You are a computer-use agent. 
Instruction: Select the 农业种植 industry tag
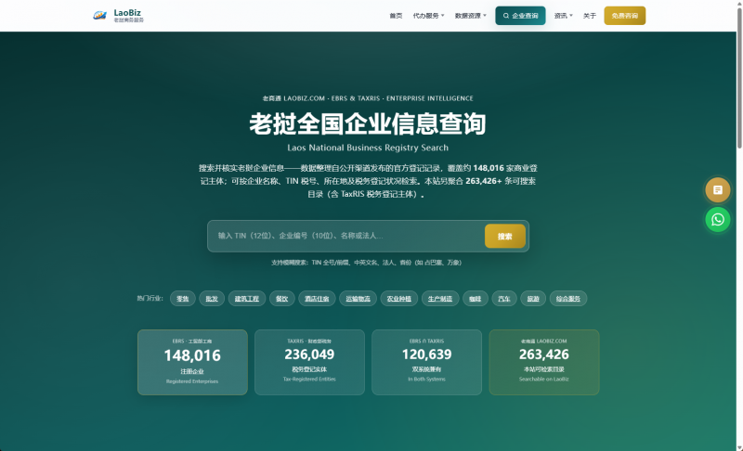point(399,299)
